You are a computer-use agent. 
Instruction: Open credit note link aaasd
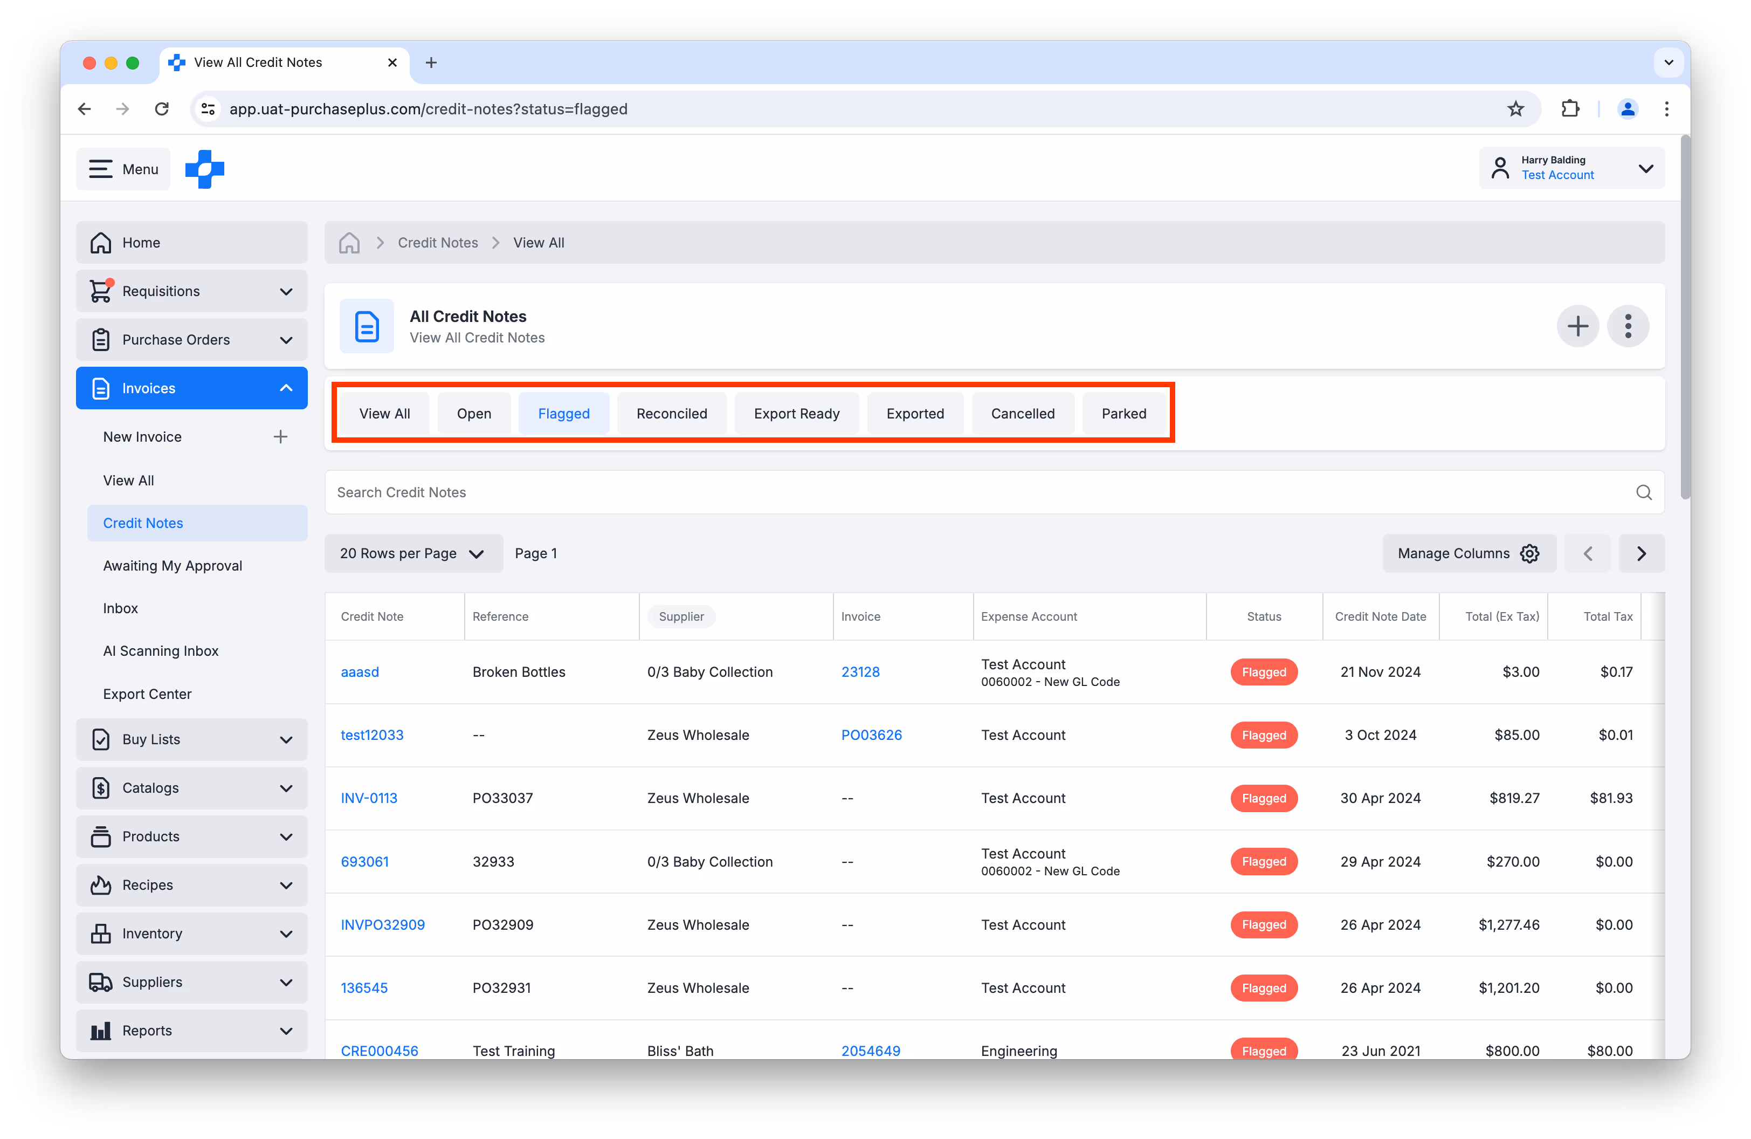point(360,672)
